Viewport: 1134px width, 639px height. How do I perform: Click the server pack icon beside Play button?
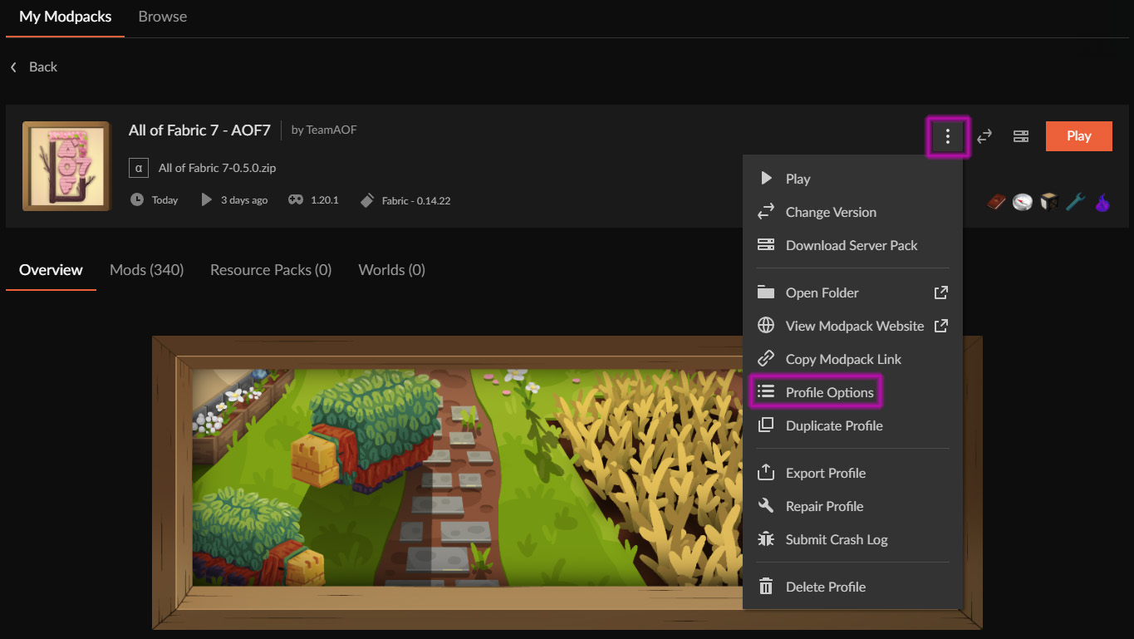point(1021,136)
